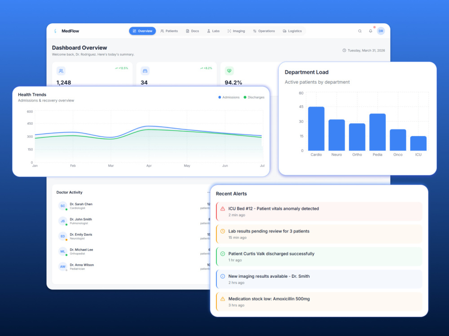Click the ICU bar in Department Load
The height and width of the screenshot is (336, 449).
[418, 143]
